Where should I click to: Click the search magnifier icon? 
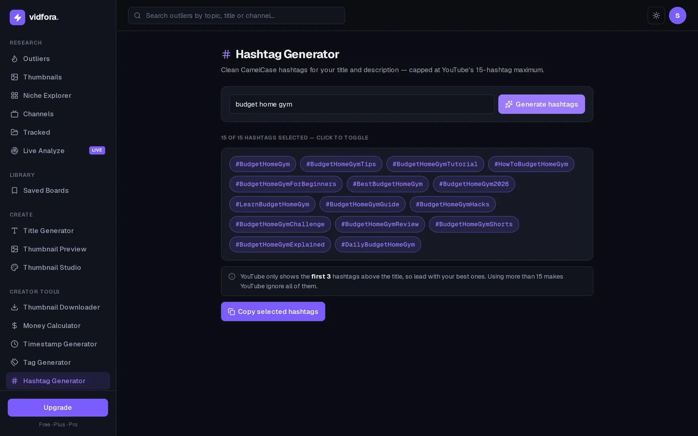pos(138,15)
